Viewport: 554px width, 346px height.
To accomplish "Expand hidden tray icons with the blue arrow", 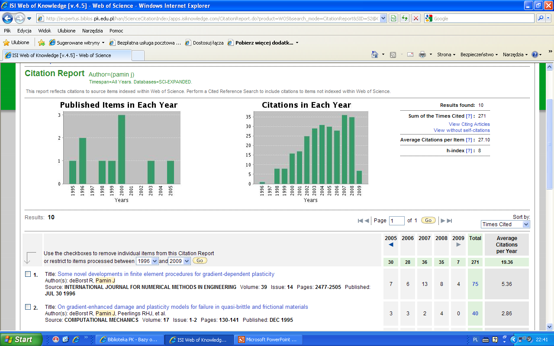I will pyautogui.click(x=514, y=340).
